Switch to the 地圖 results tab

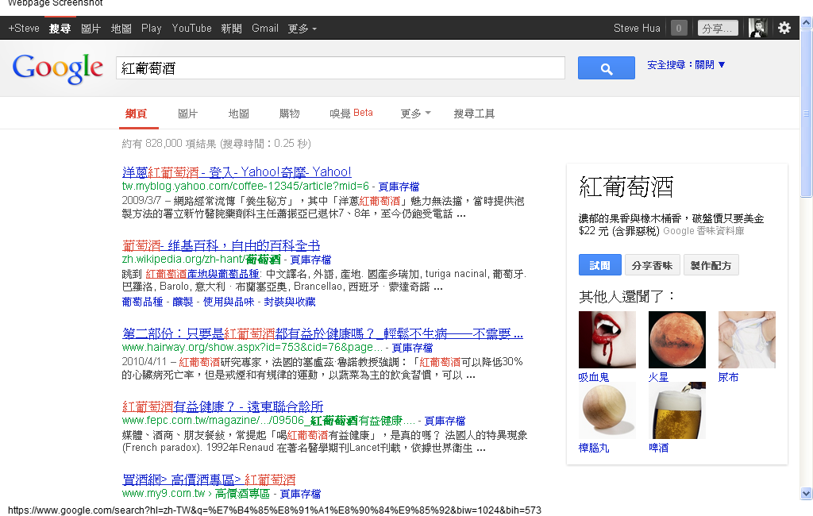click(x=239, y=114)
